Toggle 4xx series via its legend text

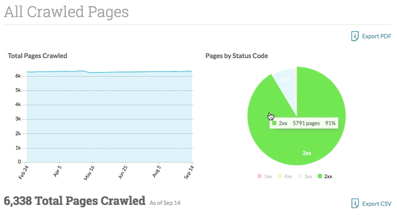coord(288,176)
